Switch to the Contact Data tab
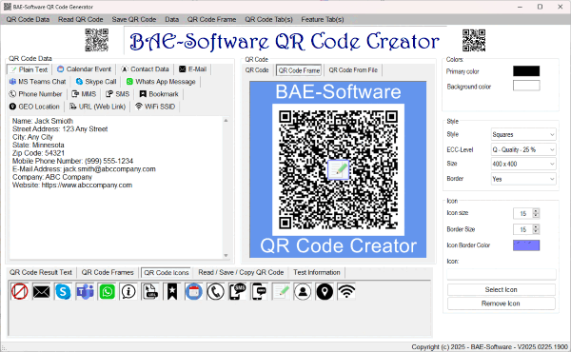The image size is (571, 352). 145,69
